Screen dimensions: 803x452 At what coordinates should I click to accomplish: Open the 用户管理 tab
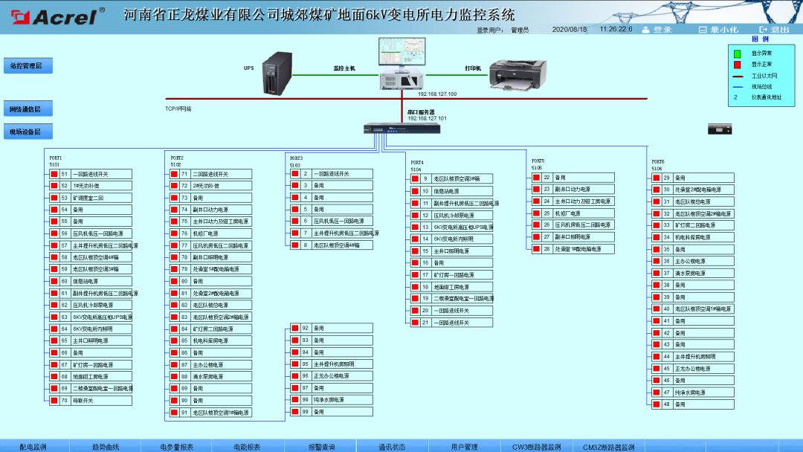[x=464, y=446]
